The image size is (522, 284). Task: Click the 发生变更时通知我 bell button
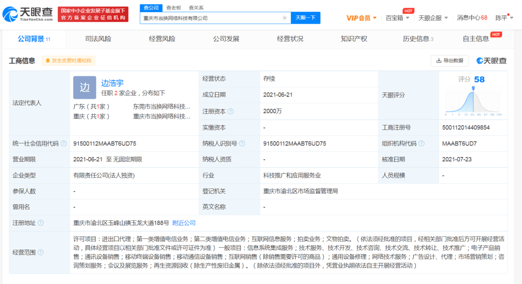coord(68,60)
